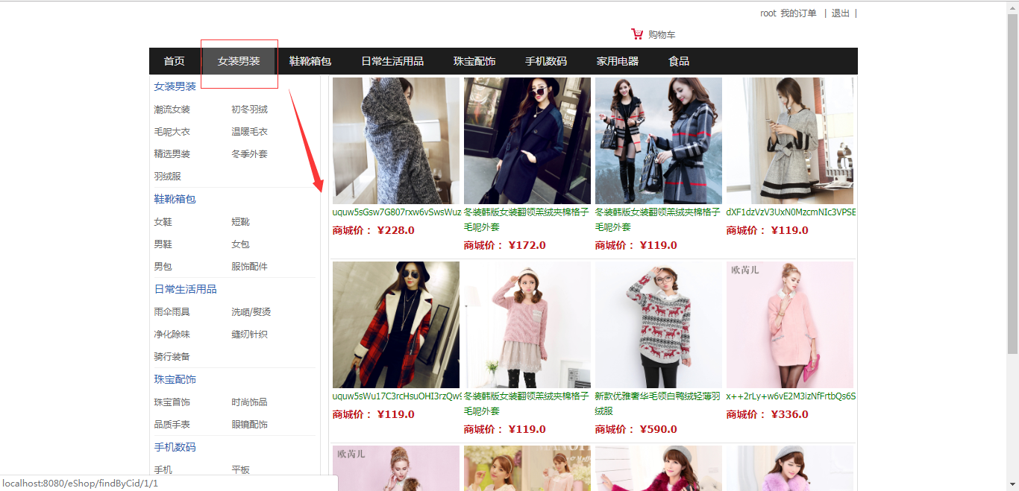Select 洗晒/熨烫 in the sidebar
This screenshot has height=491, width=1019.
(251, 312)
